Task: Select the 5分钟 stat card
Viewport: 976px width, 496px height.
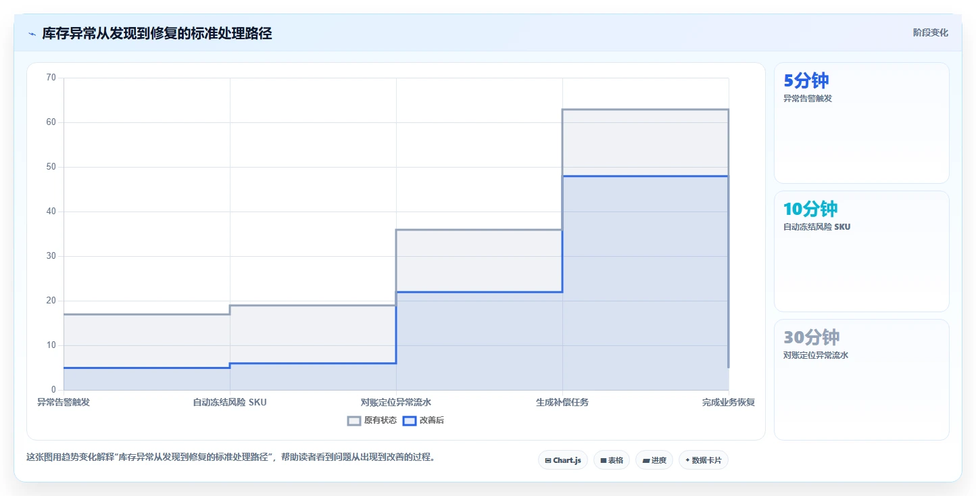Action: click(x=861, y=123)
